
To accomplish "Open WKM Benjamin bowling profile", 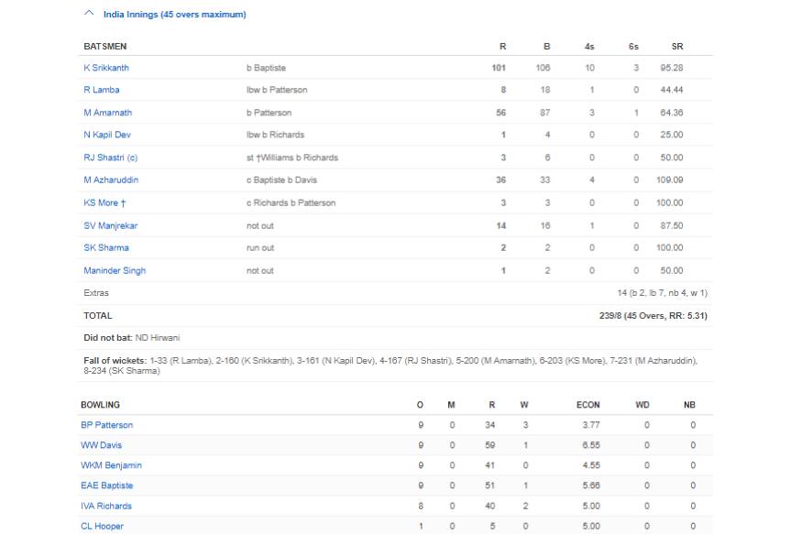I will [111, 465].
